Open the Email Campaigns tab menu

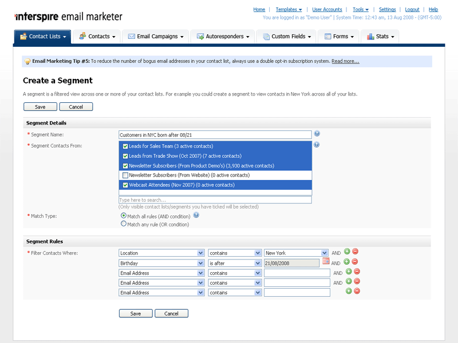(156, 37)
